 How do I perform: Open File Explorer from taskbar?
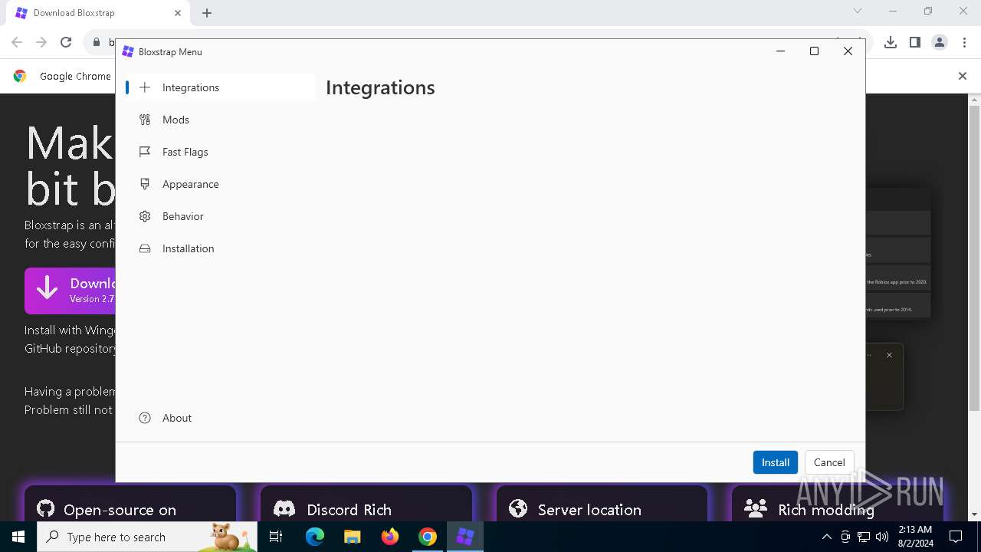click(352, 537)
